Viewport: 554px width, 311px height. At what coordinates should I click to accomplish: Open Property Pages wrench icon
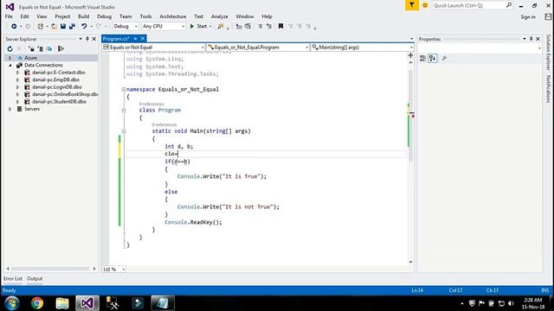(444, 59)
